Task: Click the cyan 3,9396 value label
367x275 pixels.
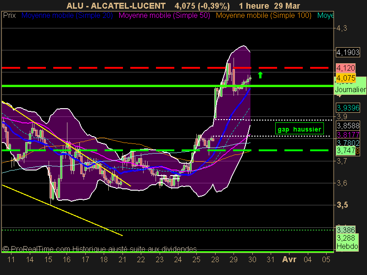Action: [348, 108]
